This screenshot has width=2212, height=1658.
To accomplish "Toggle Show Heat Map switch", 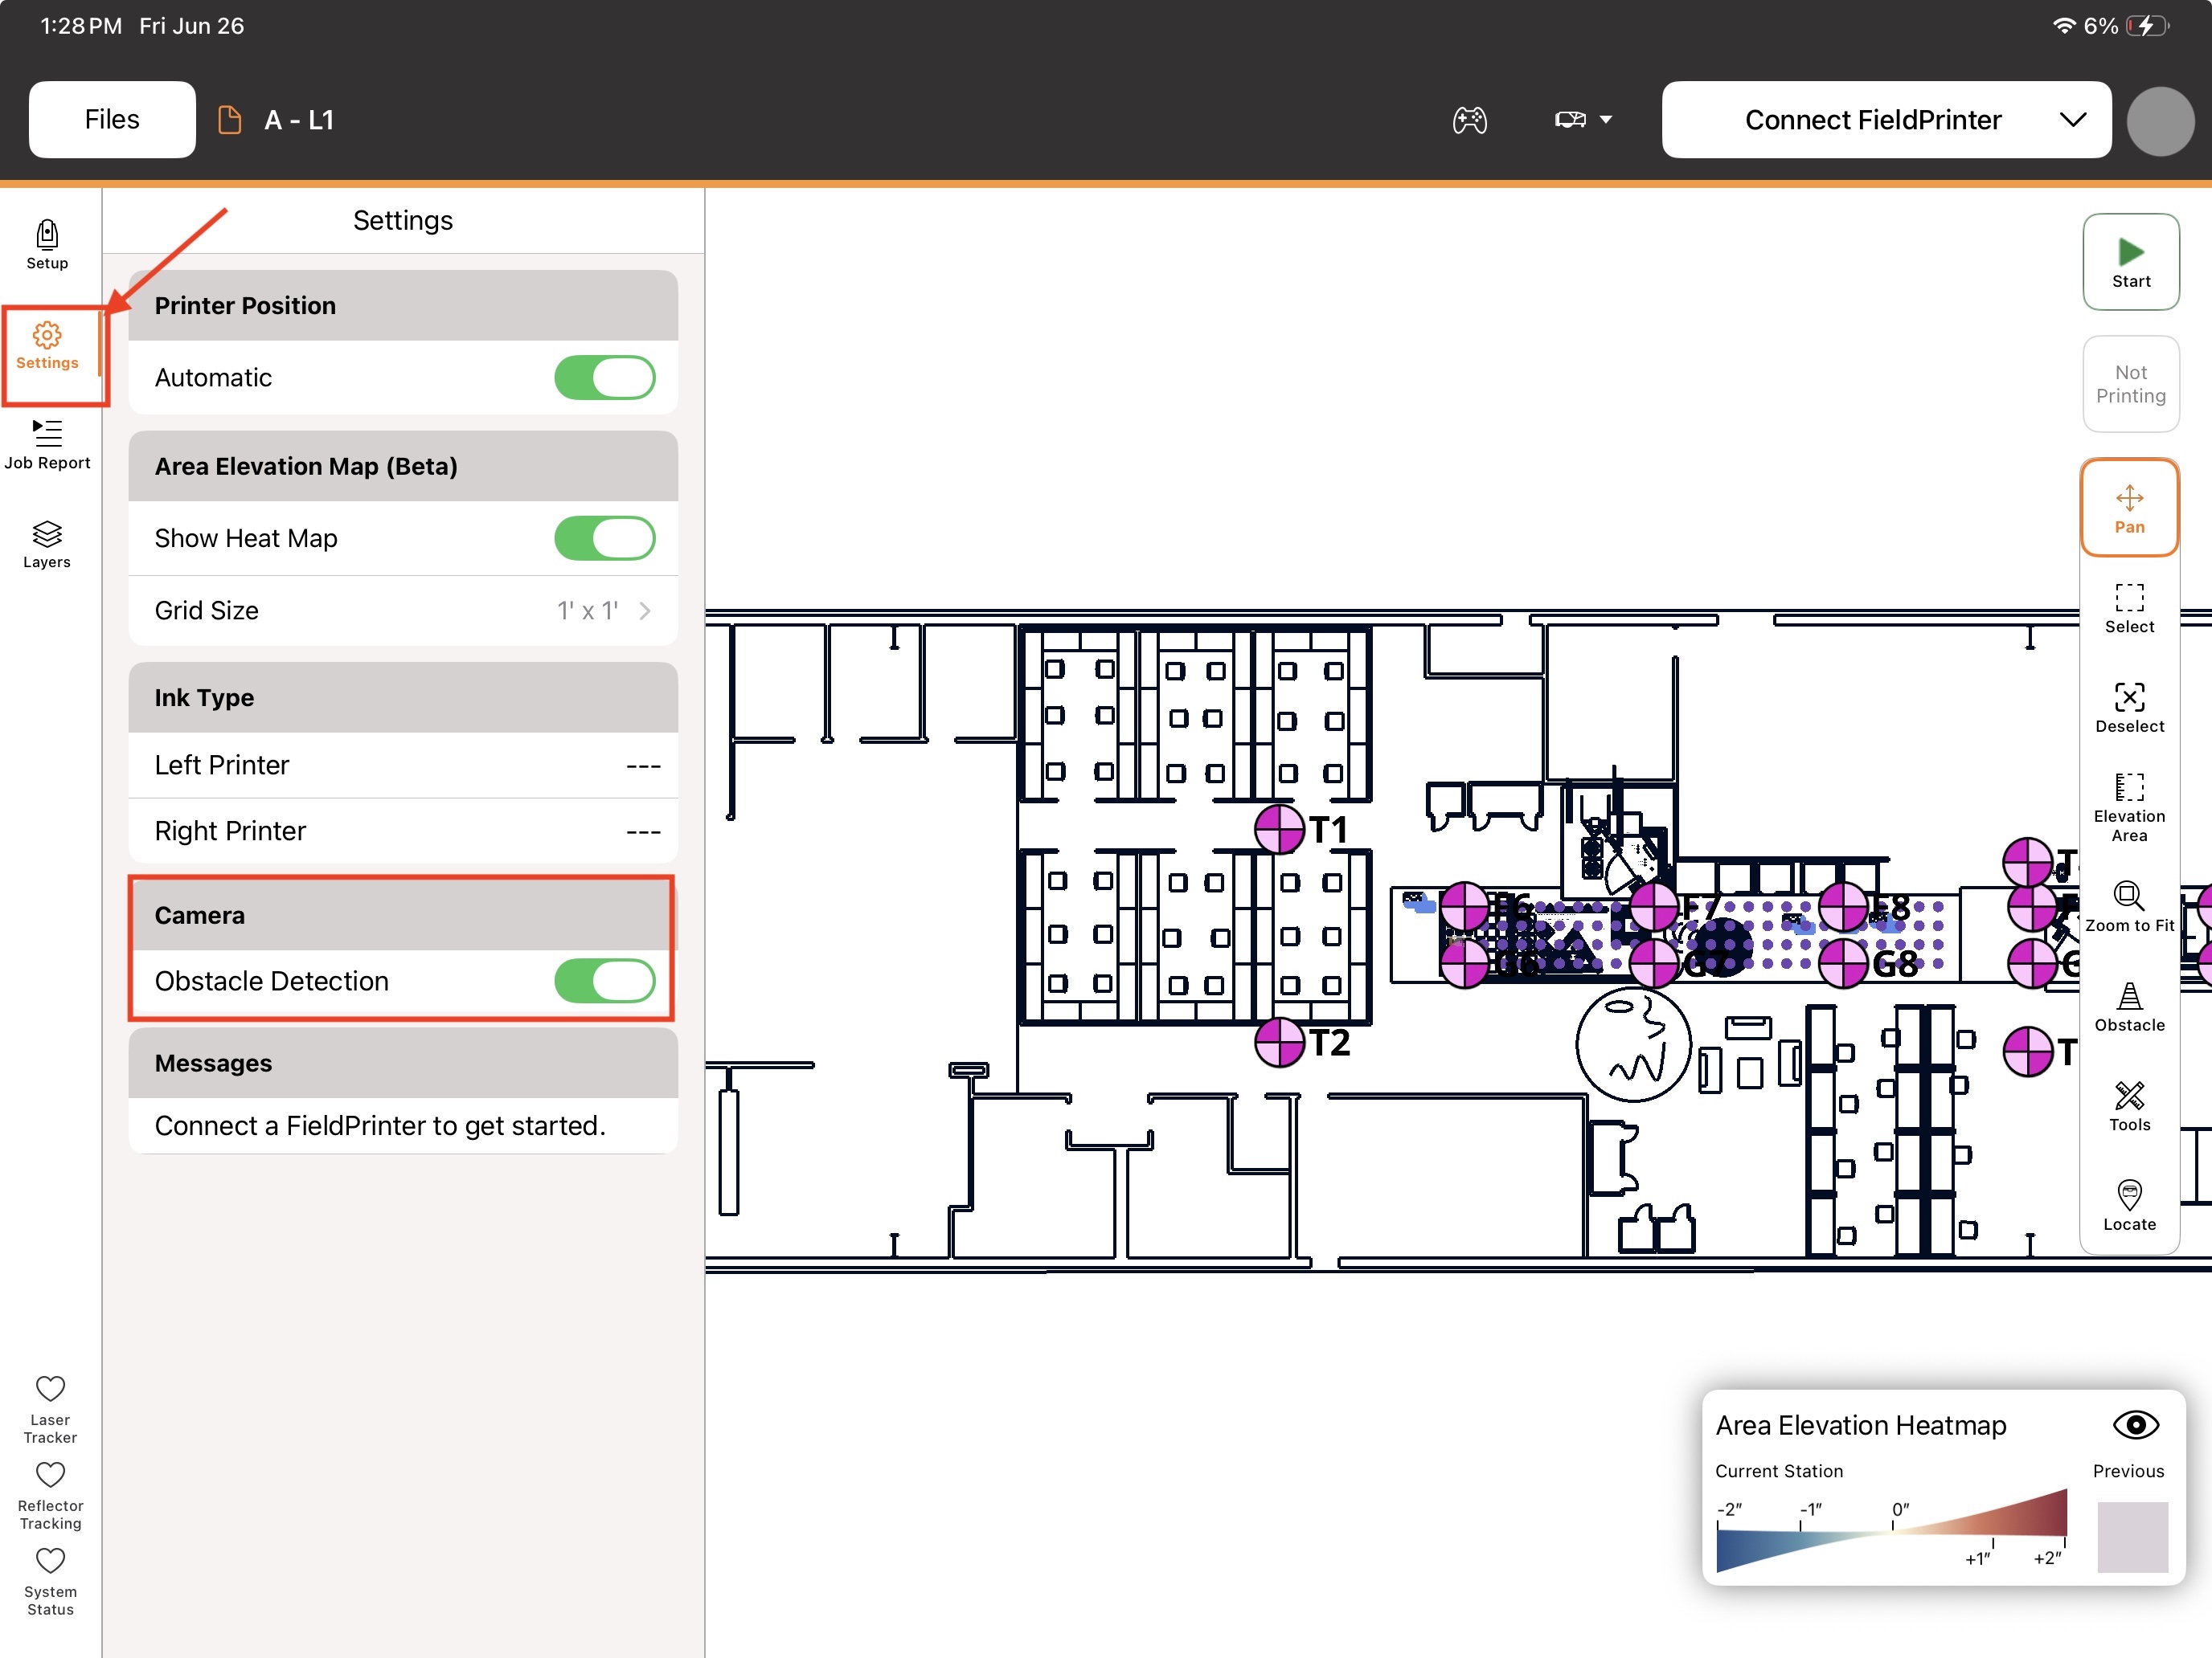I will pyautogui.click(x=604, y=537).
